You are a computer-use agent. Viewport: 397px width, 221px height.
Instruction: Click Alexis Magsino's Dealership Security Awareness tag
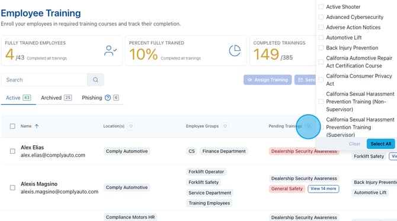coord(304,178)
